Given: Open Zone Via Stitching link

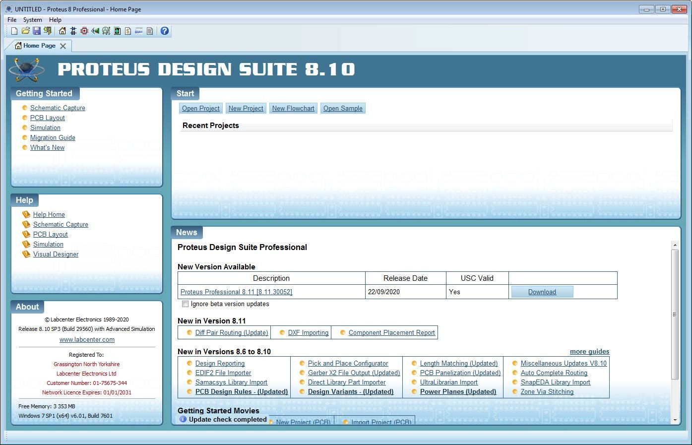Looking at the screenshot, I should click(547, 392).
